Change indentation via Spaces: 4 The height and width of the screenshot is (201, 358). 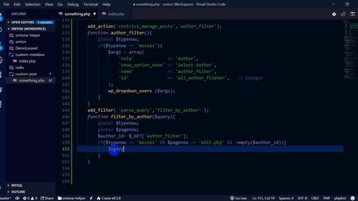click(286, 198)
